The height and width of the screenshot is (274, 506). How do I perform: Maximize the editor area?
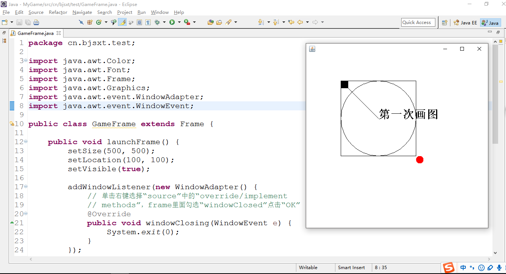498,33
